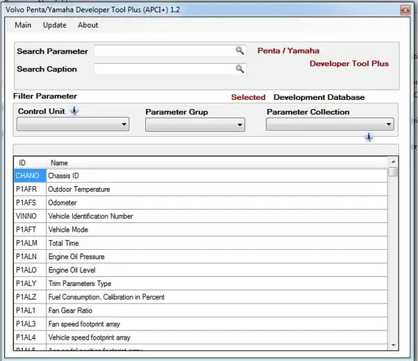Screen dimensions: 418x361
Task: Select Vehicle speed footprint array row
Action: click(201, 337)
